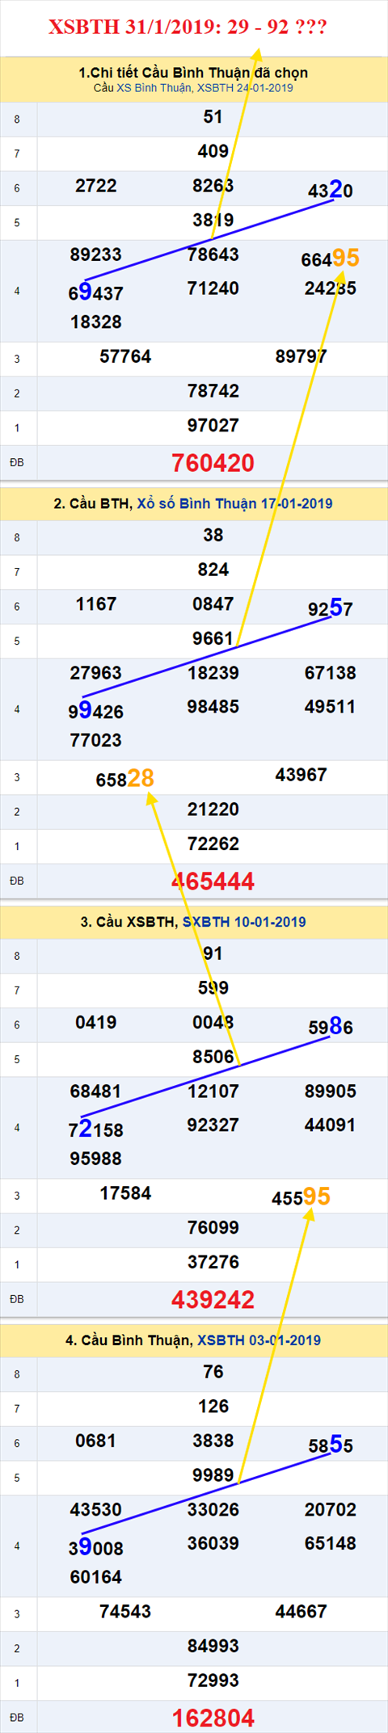
Task: Click the number 18328
Action: [x=96, y=322]
